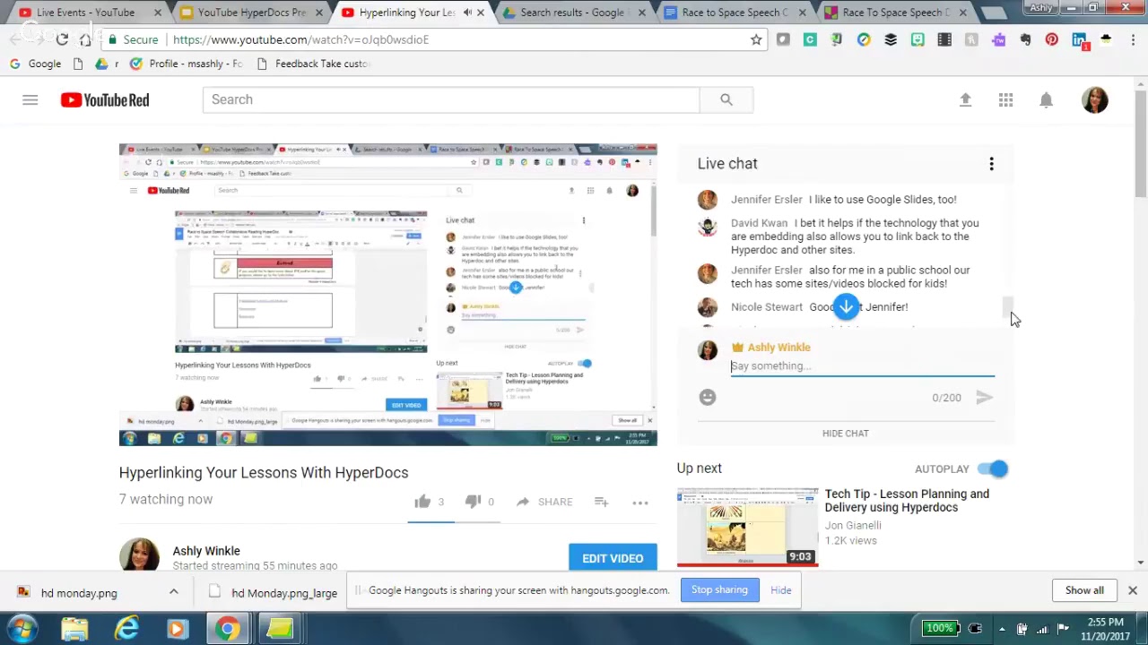Open the Windows Start button
This screenshot has height=645, width=1148.
22,629
